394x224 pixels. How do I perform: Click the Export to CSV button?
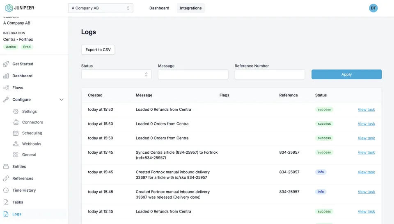[x=98, y=49]
